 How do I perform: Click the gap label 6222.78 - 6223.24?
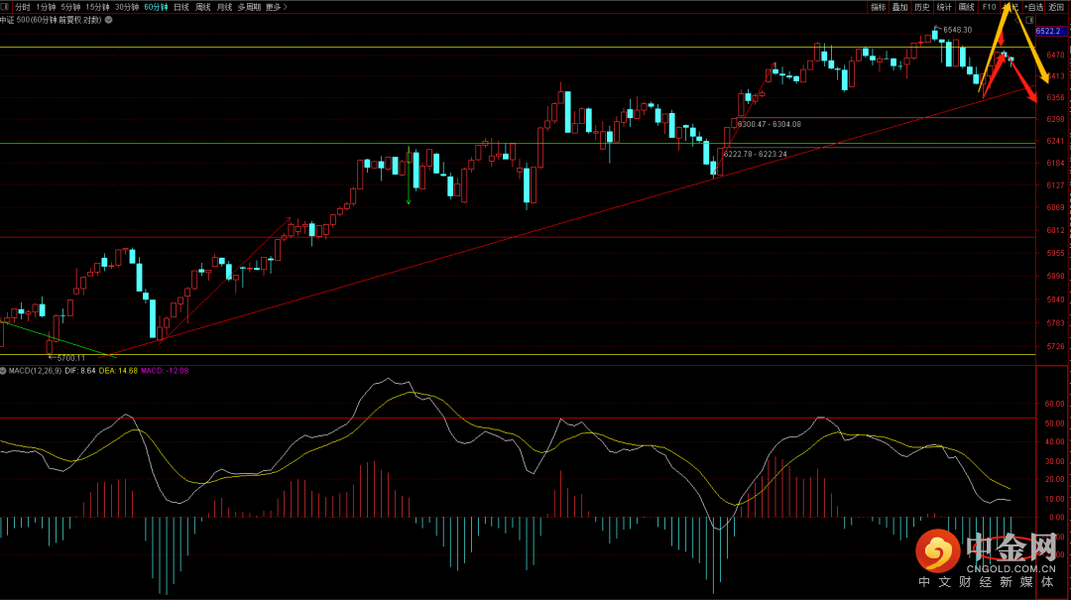pos(756,154)
